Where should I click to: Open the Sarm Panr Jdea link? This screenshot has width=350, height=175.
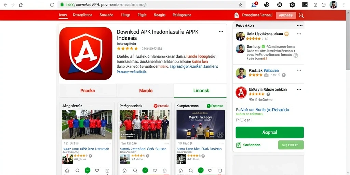[199, 149]
